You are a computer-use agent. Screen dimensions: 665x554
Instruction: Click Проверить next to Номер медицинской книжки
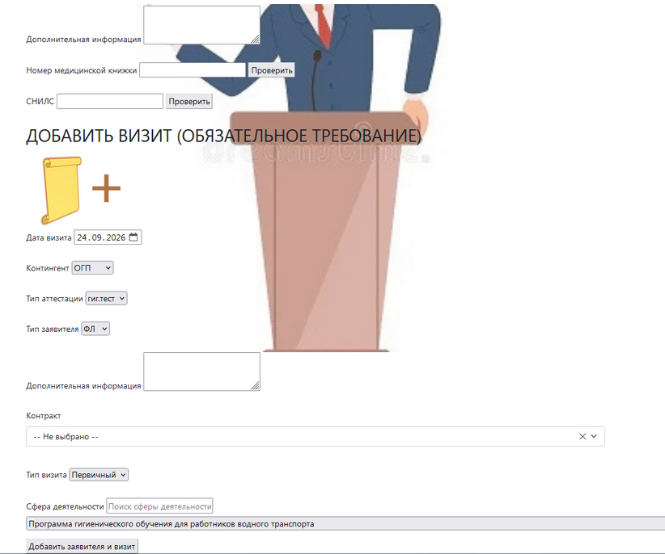click(272, 70)
